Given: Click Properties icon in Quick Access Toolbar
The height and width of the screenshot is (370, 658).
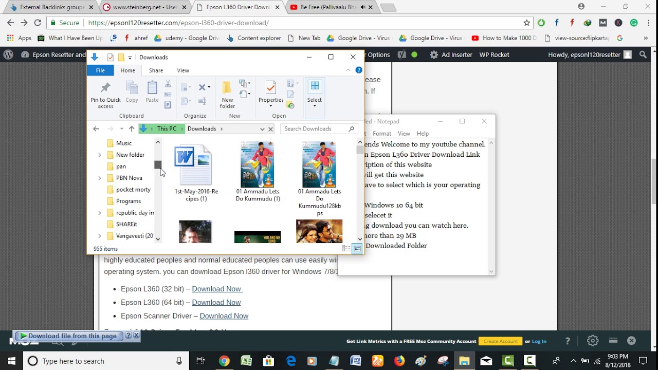Looking at the screenshot, I should pos(110,57).
